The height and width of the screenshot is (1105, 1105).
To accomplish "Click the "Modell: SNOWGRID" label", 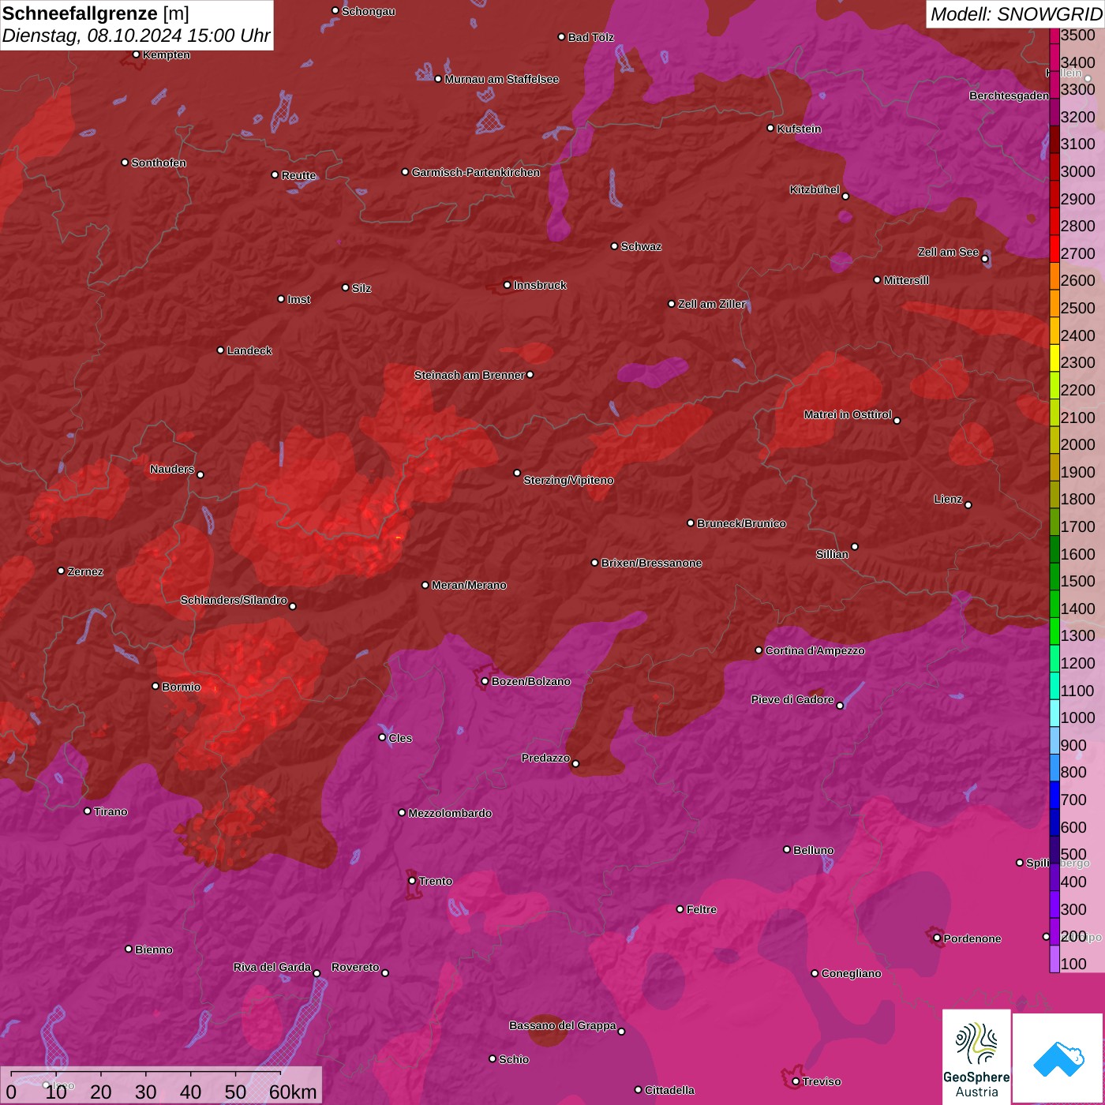I will click(x=1016, y=14).
